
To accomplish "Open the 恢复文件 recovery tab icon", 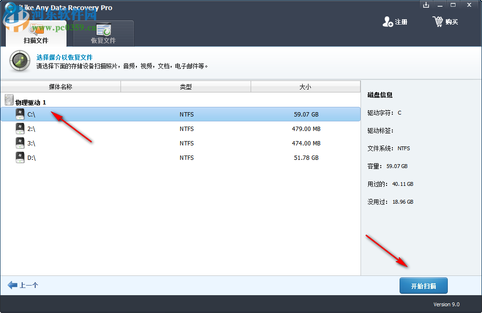I will coord(103,29).
